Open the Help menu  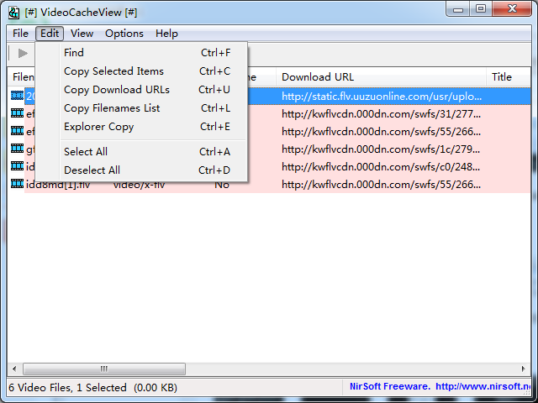pyautogui.click(x=166, y=34)
